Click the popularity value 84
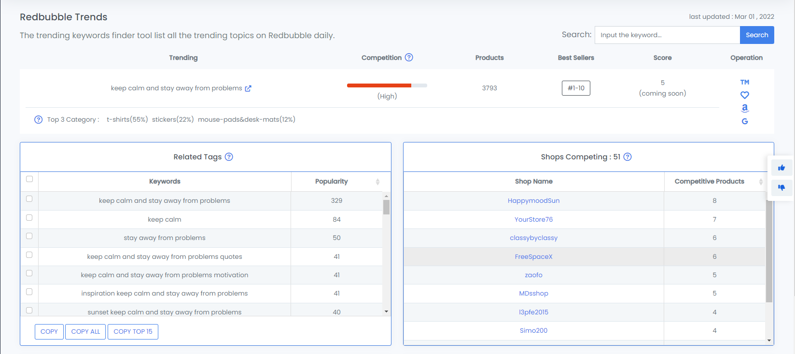The image size is (795, 354). click(x=336, y=219)
